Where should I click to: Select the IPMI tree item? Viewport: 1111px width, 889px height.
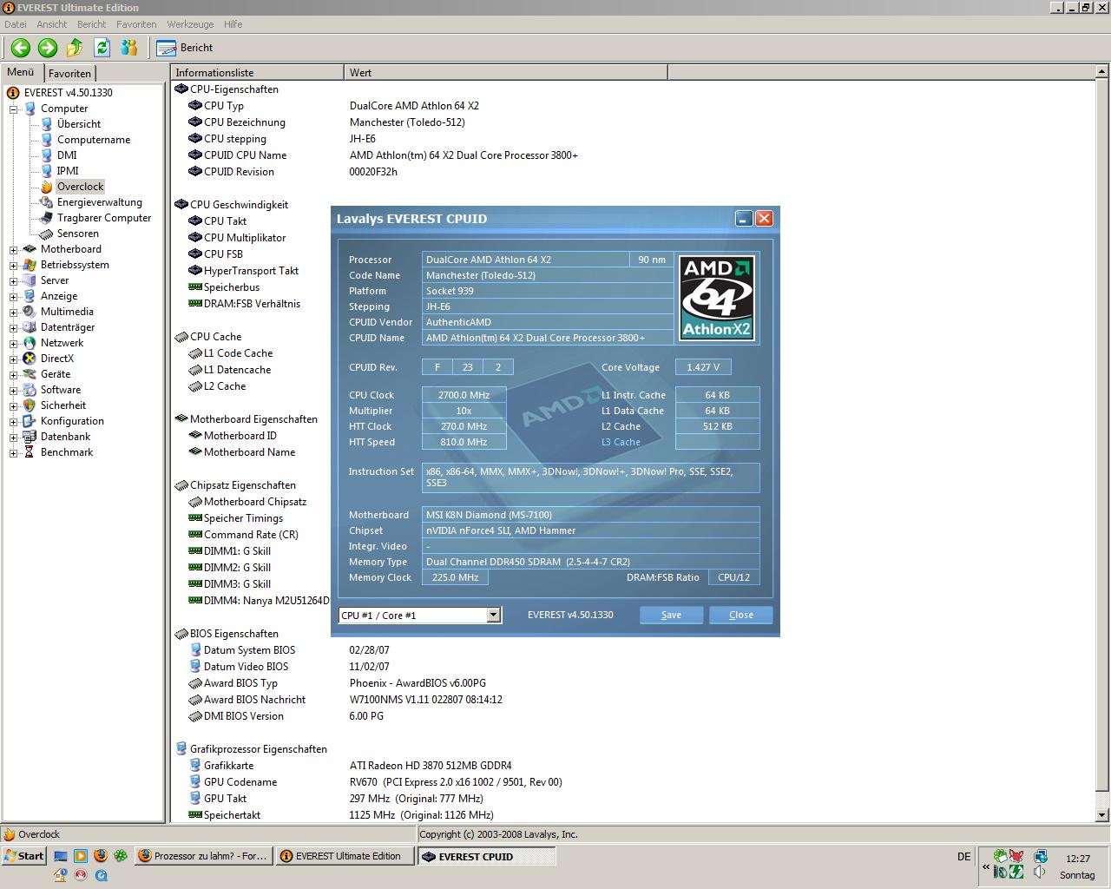click(68, 171)
